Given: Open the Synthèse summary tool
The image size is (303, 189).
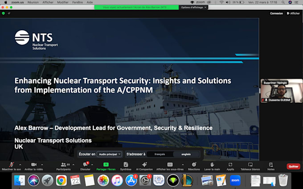Looking at the screenshot, I should pyautogui.click(x=126, y=166).
